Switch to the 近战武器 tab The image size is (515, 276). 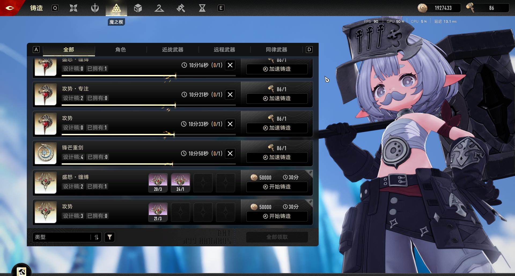[172, 50]
